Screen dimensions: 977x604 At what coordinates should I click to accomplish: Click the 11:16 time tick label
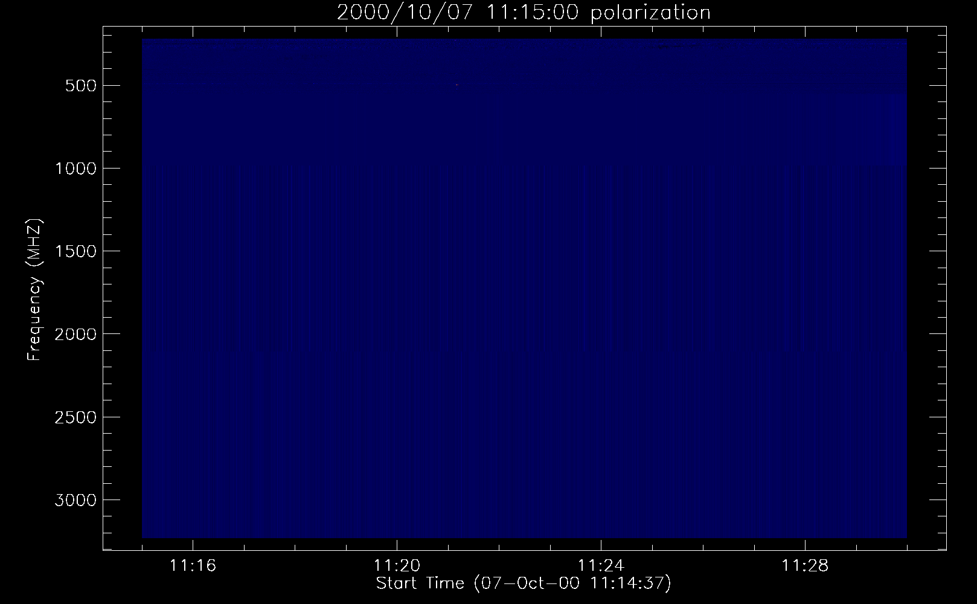(x=193, y=566)
